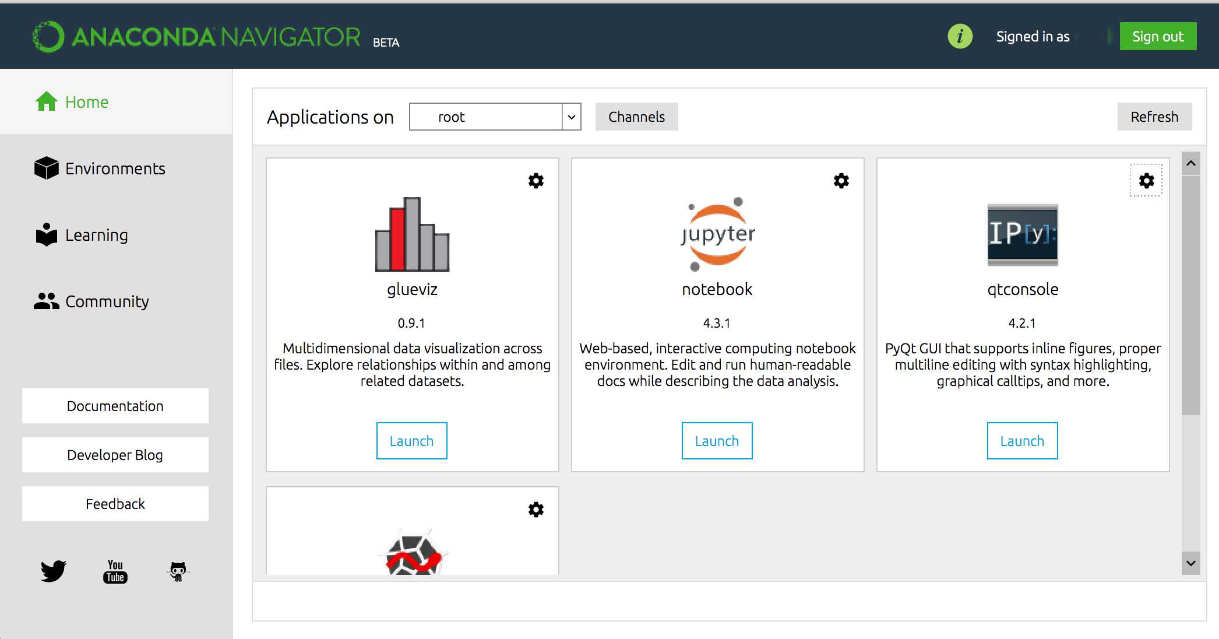Open the Developer Blog link
This screenshot has width=1219, height=639.
coord(115,455)
